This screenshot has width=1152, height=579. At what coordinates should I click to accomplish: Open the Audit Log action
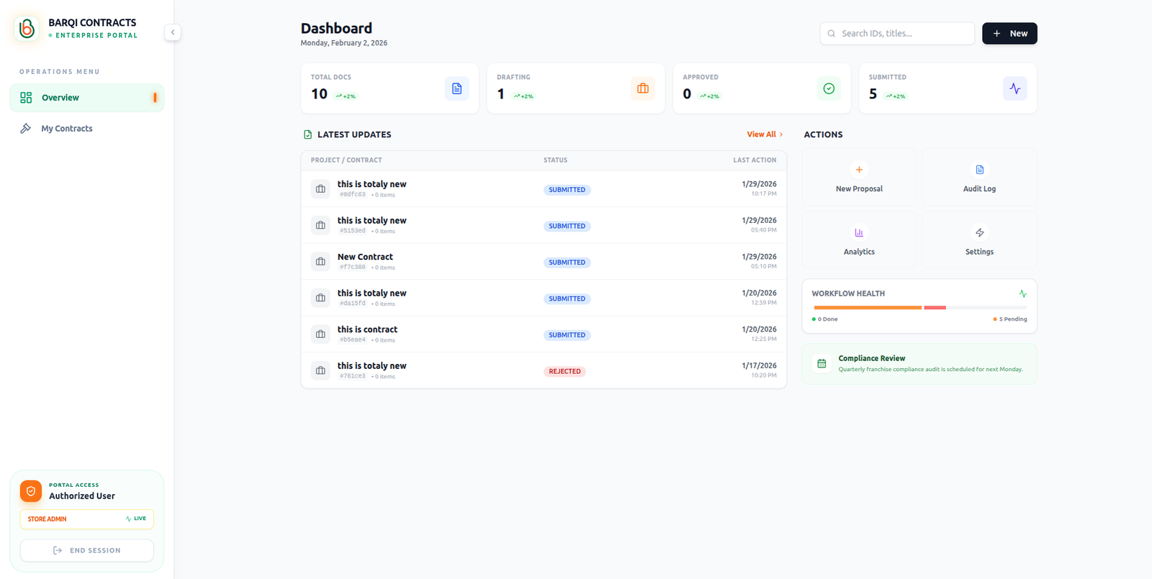click(979, 178)
